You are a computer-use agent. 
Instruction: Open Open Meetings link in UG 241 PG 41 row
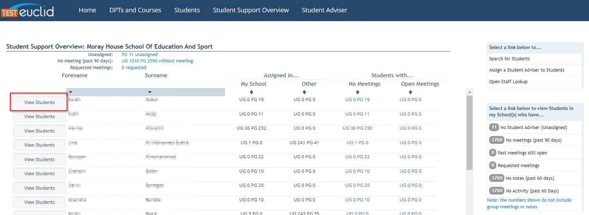(x=411, y=143)
